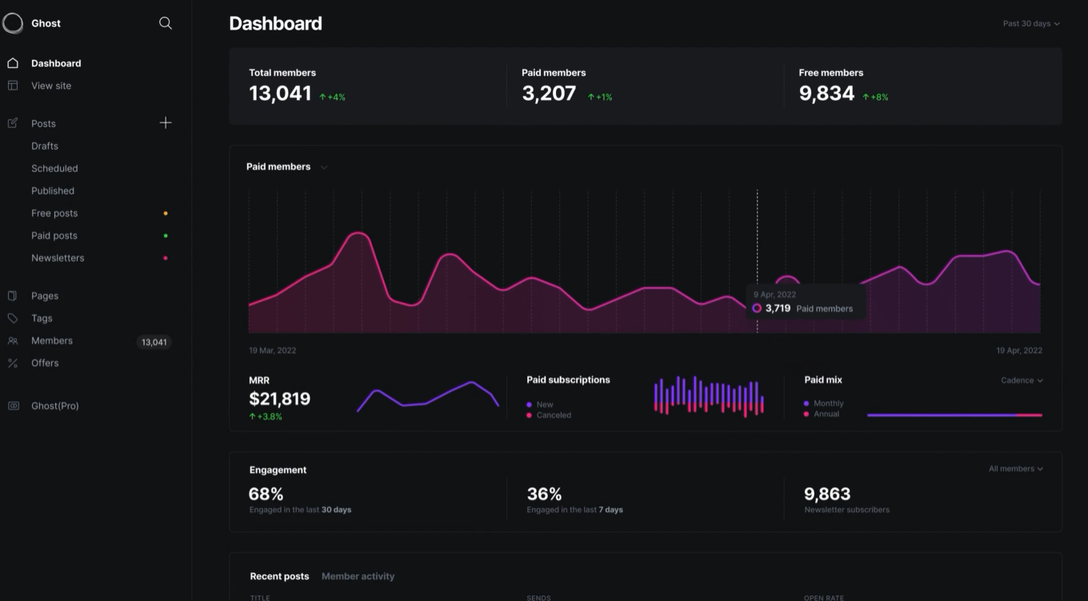Click the Pages icon in sidebar
The height and width of the screenshot is (601, 1088).
13,295
